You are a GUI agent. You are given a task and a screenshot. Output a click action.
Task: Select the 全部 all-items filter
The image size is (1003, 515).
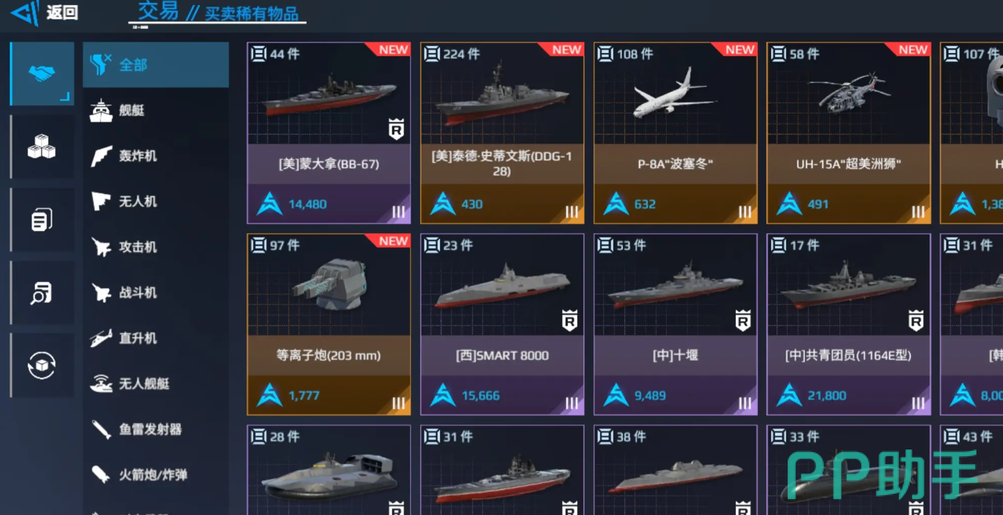click(156, 65)
